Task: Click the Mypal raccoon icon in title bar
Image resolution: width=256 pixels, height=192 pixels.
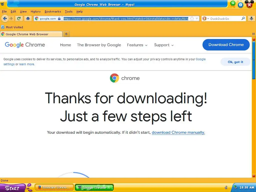Action: (2, 4)
